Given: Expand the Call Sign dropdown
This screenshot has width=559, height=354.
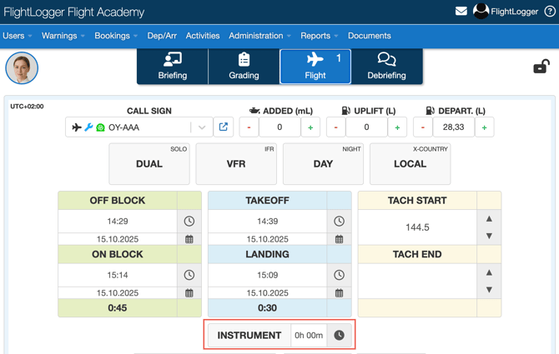Looking at the screenshot, I should tap(202, 127).
